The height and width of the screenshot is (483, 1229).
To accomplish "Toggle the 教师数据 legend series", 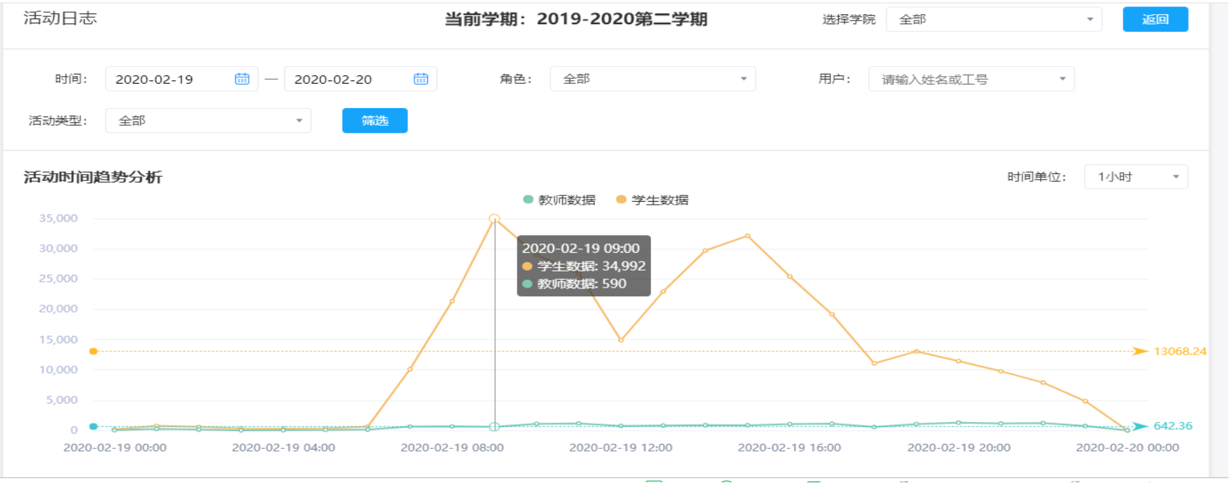I will (559, 200).
